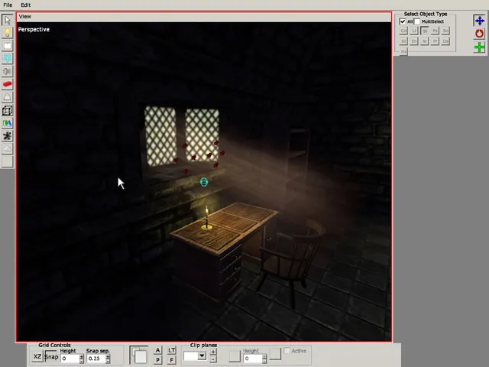Activate the red Rotate circle tool
This screenshot has width=489, height=367.
tap(479, 34)
